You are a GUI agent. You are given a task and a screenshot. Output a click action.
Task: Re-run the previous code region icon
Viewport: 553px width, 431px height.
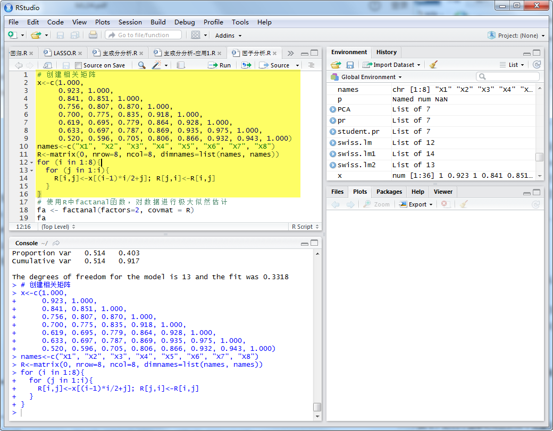pos(246,65)
